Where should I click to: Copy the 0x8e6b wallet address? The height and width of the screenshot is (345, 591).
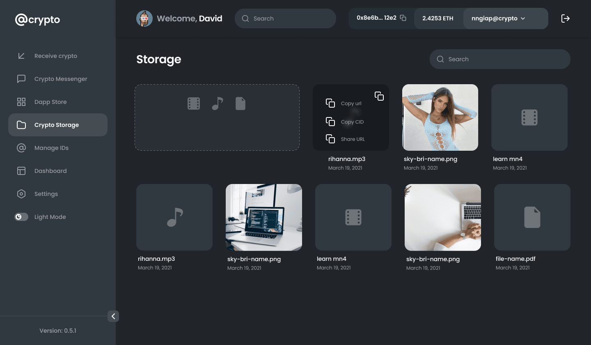tap(403, 18)
